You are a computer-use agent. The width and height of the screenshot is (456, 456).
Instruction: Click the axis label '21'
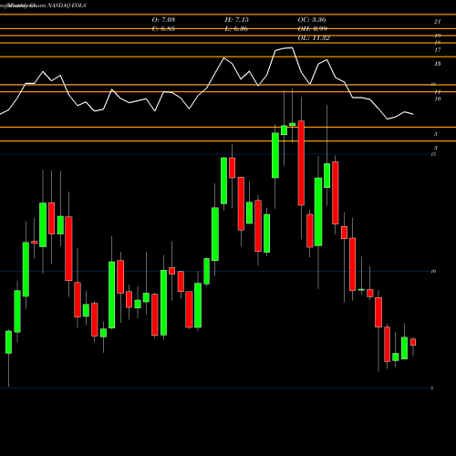coord(437,22)
